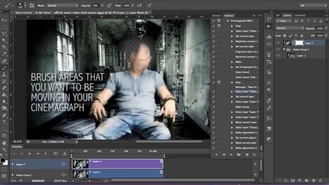This screenshot has height=185, width=329.
Task: Select the Eraser tool
Action: (4, 88)
